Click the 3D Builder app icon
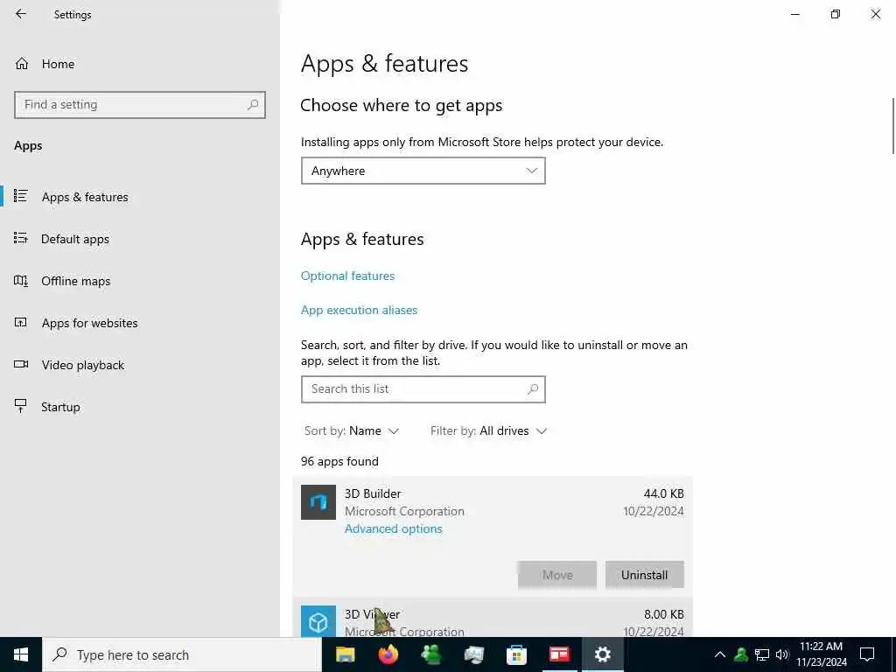 coord(318,502)
